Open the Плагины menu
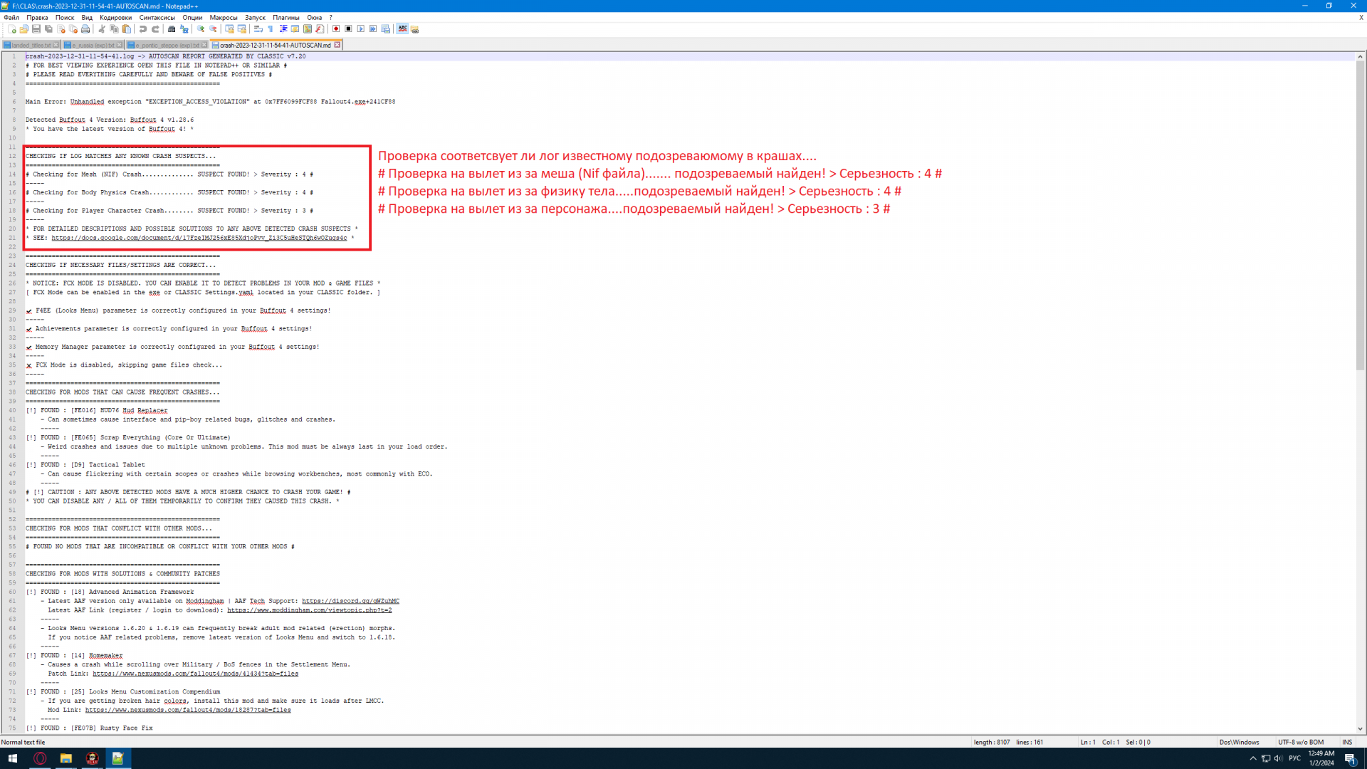Screen dimensions: 1367x769 coord(286,17)
